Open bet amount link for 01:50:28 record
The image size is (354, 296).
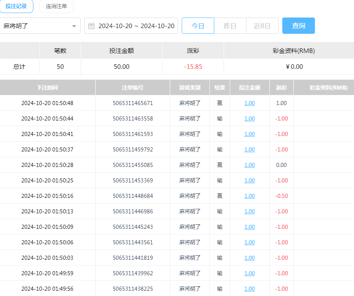pos(249,165)
